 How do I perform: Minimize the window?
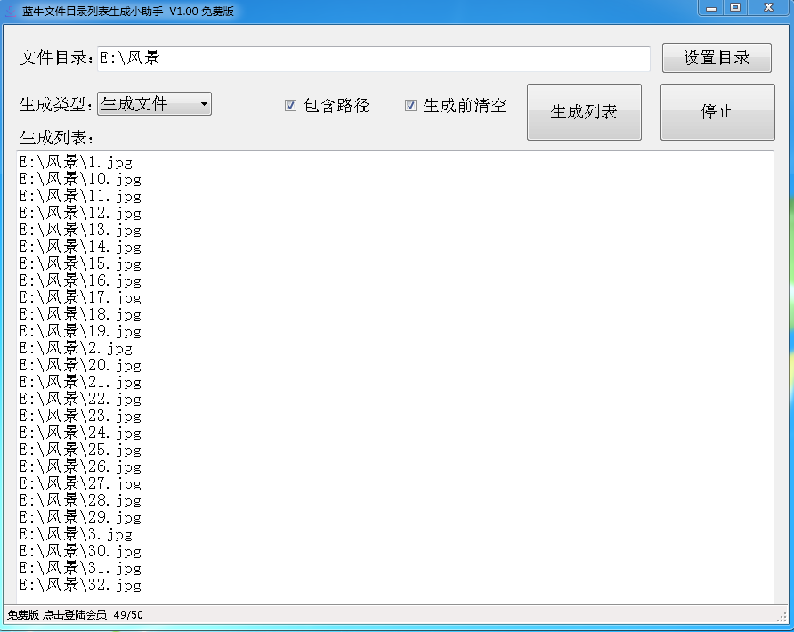click(x=711, y=8)
